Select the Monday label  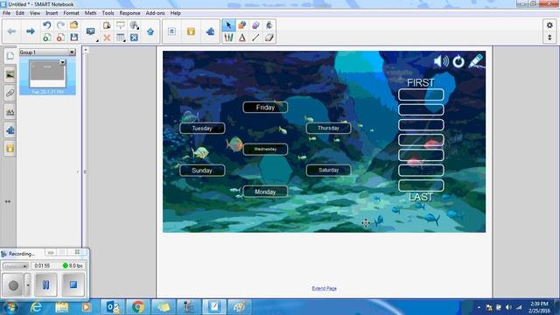pyautogui.click(x=265, y=192)
